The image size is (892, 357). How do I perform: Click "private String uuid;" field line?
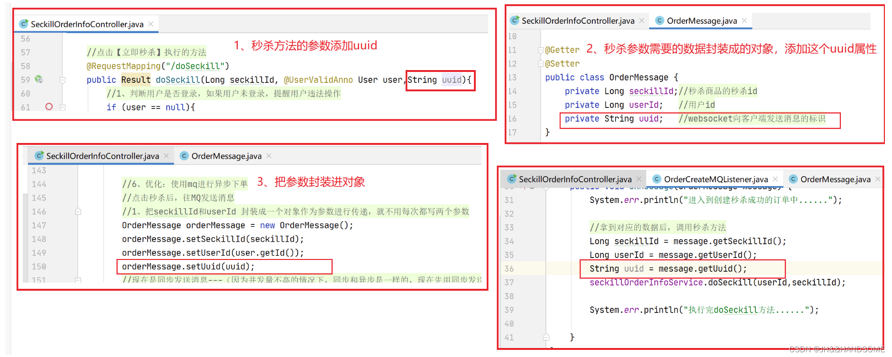pyautogui.click(x=614, y=118)
